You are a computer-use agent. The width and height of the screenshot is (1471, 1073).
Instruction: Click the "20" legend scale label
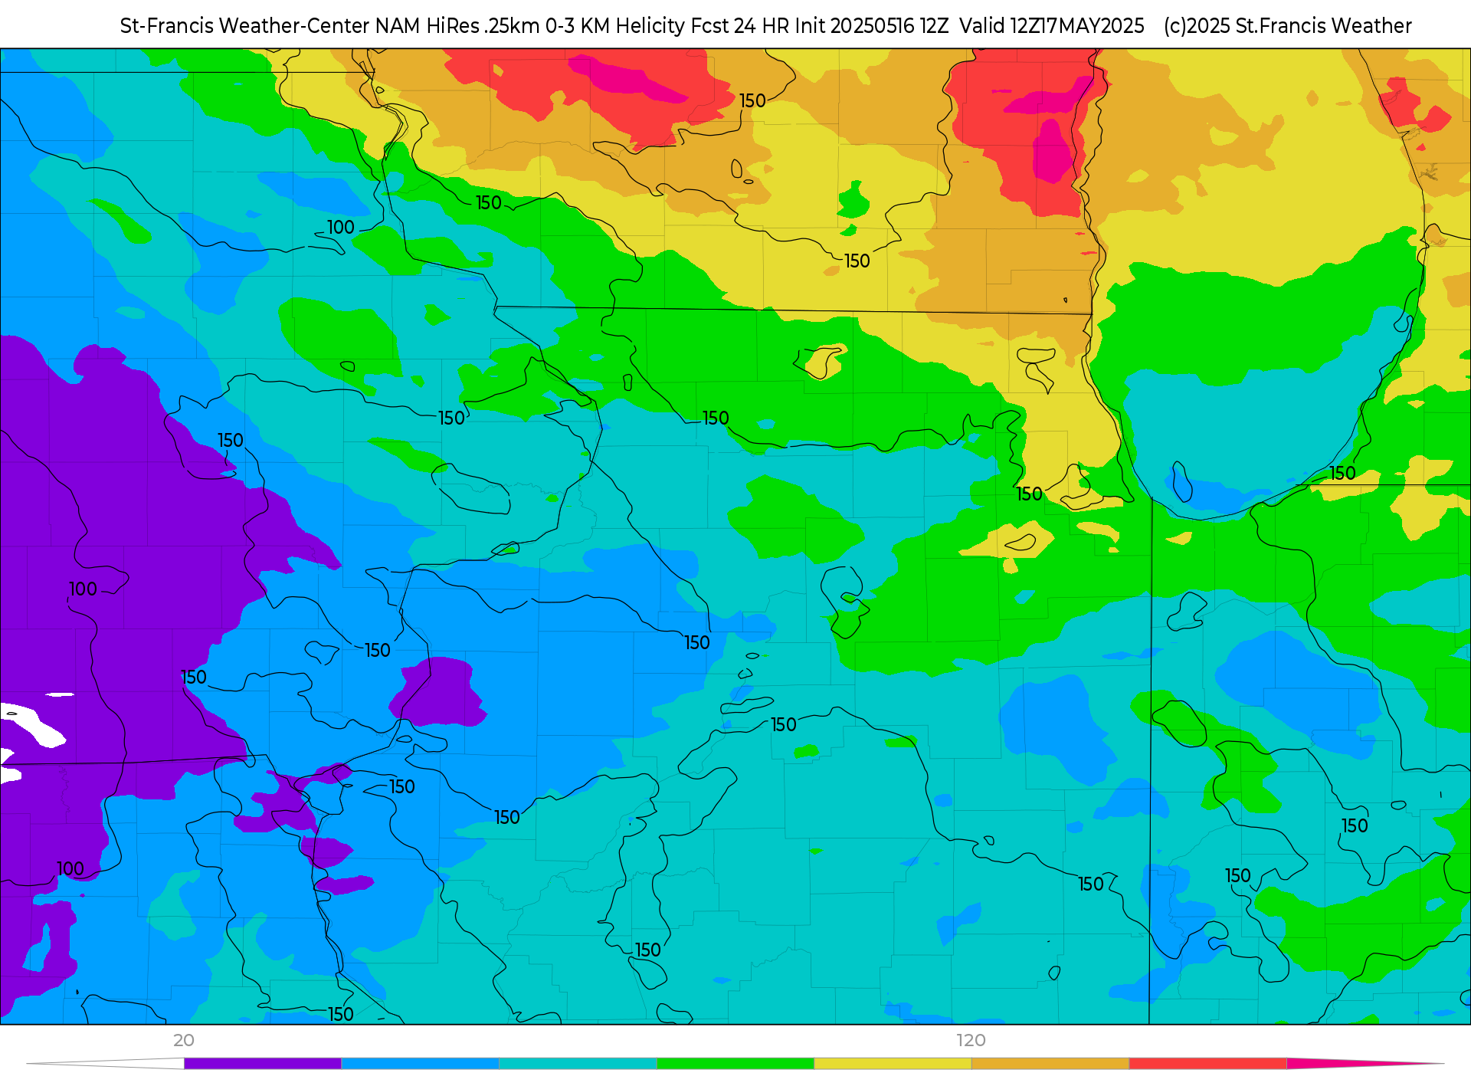tap(184, 1040)
